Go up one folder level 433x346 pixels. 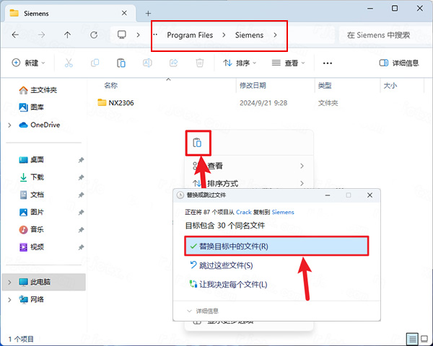(x=67, y=35)
